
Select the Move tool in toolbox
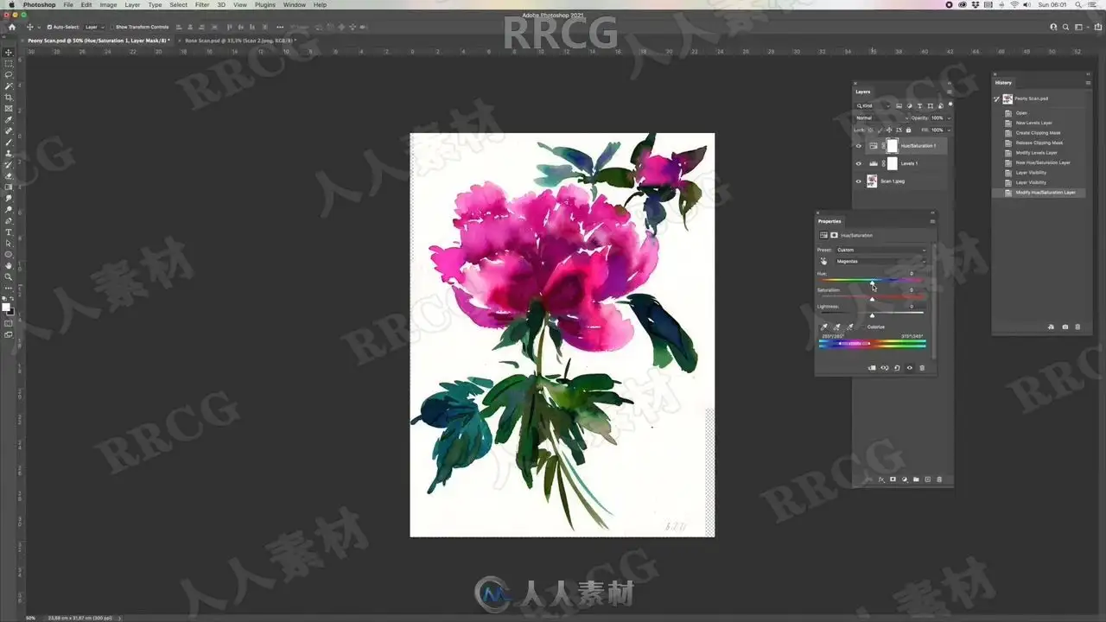(10, 52)
